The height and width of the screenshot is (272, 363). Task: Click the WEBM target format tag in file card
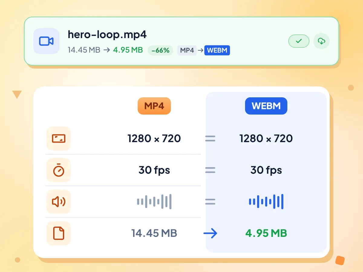pos(217,50)
